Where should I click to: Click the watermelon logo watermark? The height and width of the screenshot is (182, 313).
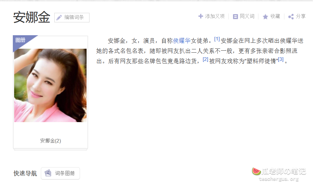tap(256, 171)
